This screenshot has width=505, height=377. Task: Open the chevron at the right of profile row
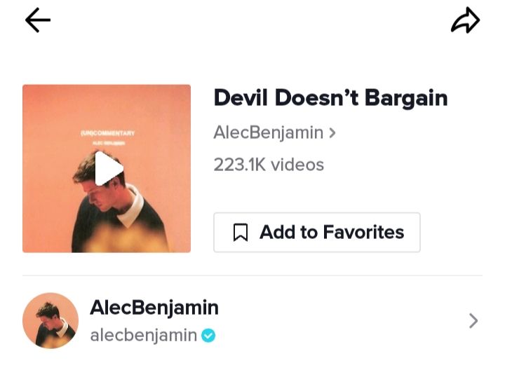[473, 321]
